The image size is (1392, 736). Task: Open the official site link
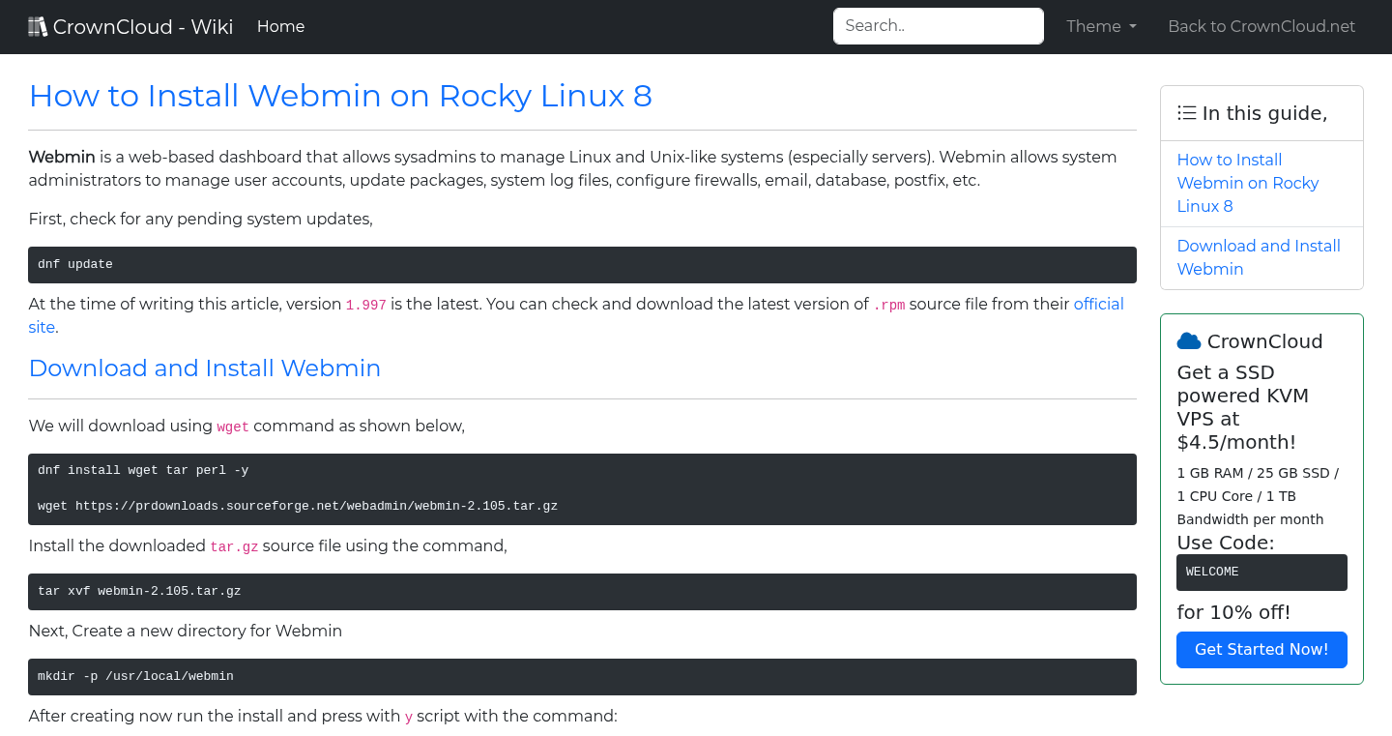pos(1098,304)
